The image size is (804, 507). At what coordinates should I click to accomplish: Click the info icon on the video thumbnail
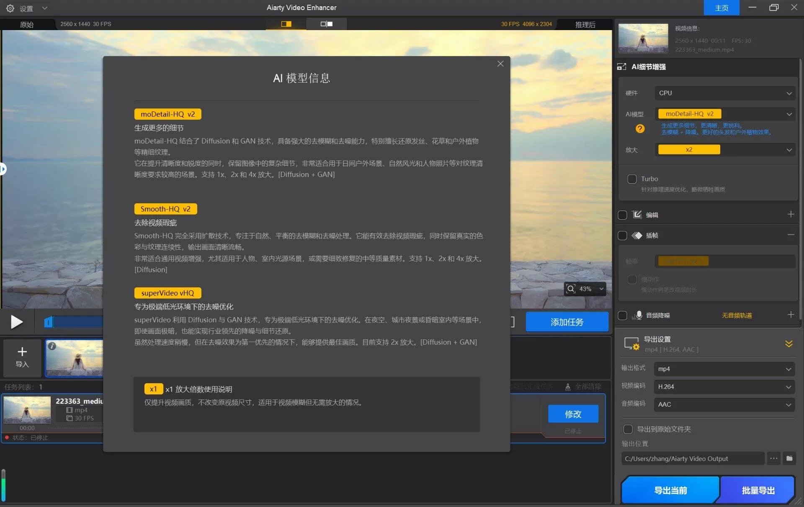[x=52, y=346]
